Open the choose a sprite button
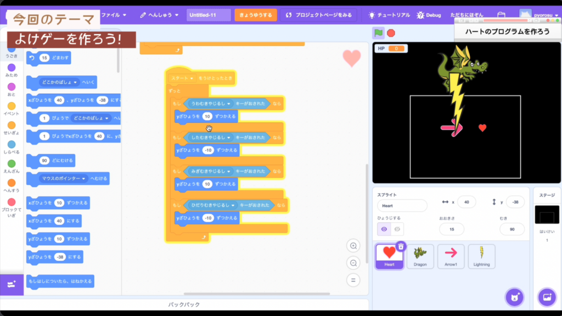The width and height of the screenshot is (562, 316). point(514,297)
